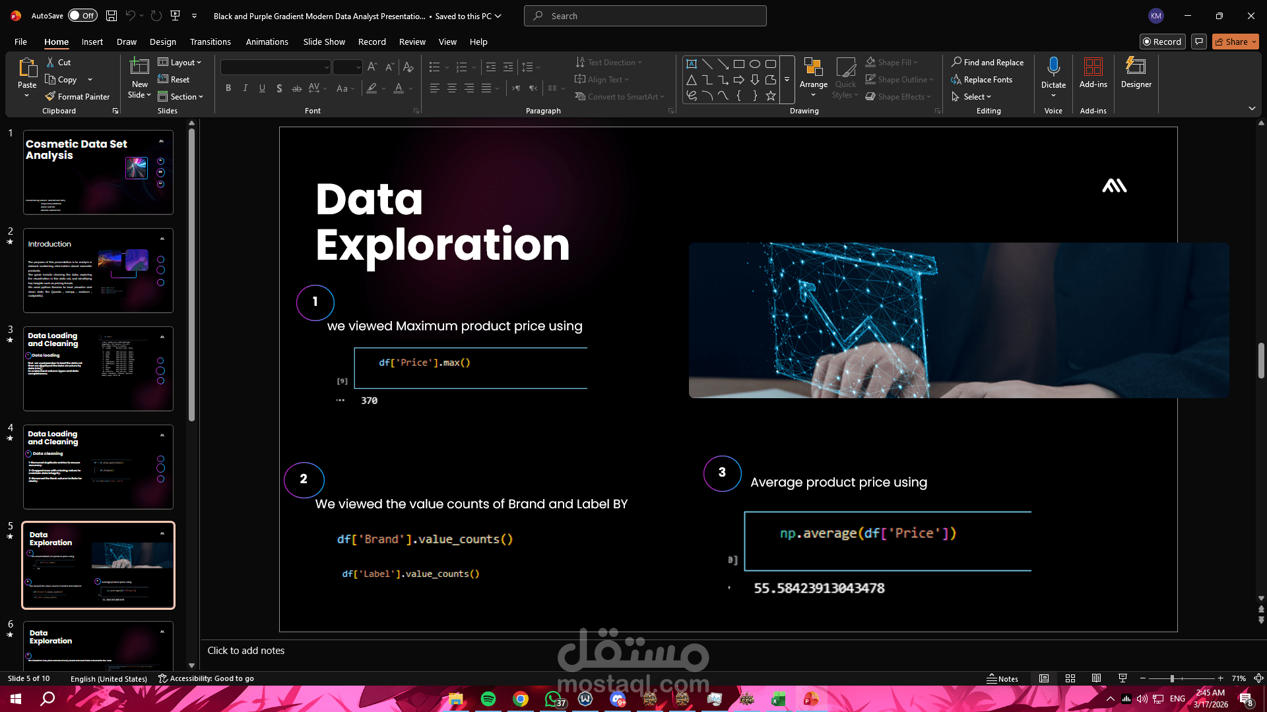Click the Add-ins icon
The width and height of the screenshot is (1267, 712).
[1093, 67]
